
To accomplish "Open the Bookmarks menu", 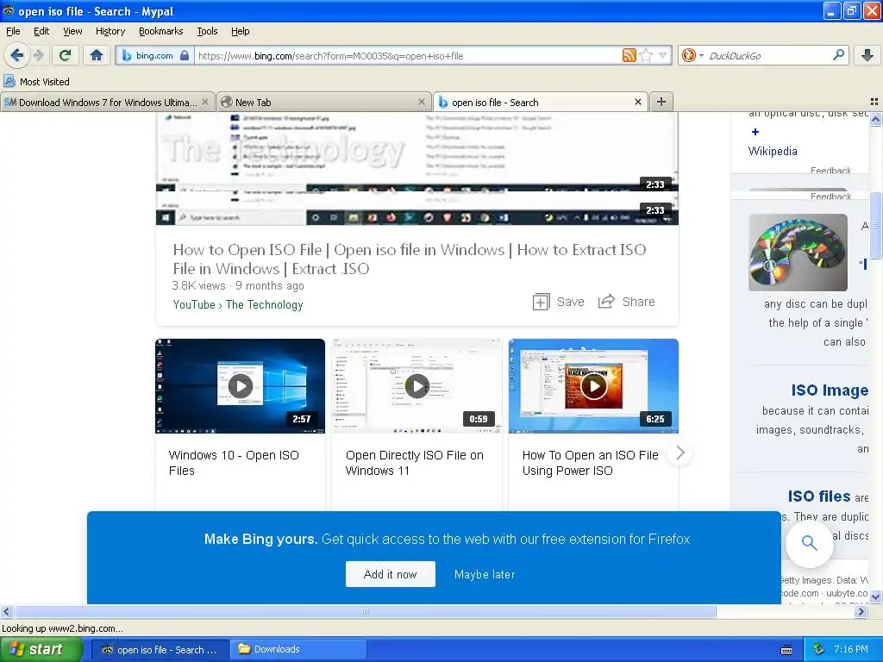I will [160, 32].
